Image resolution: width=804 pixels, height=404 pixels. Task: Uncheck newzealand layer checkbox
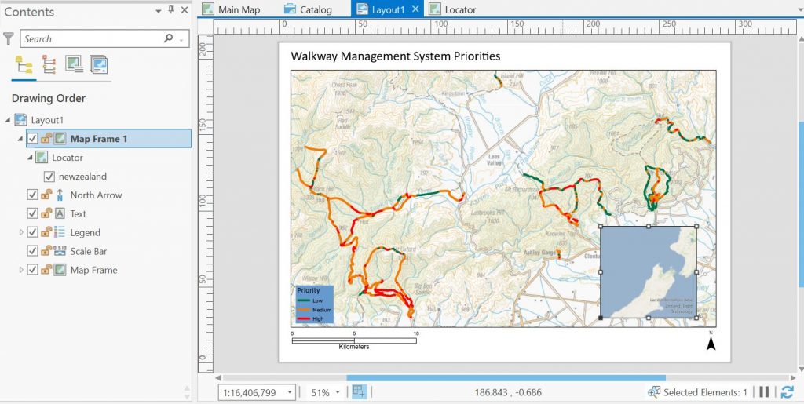pyautogui.click(x=49, y=177)
